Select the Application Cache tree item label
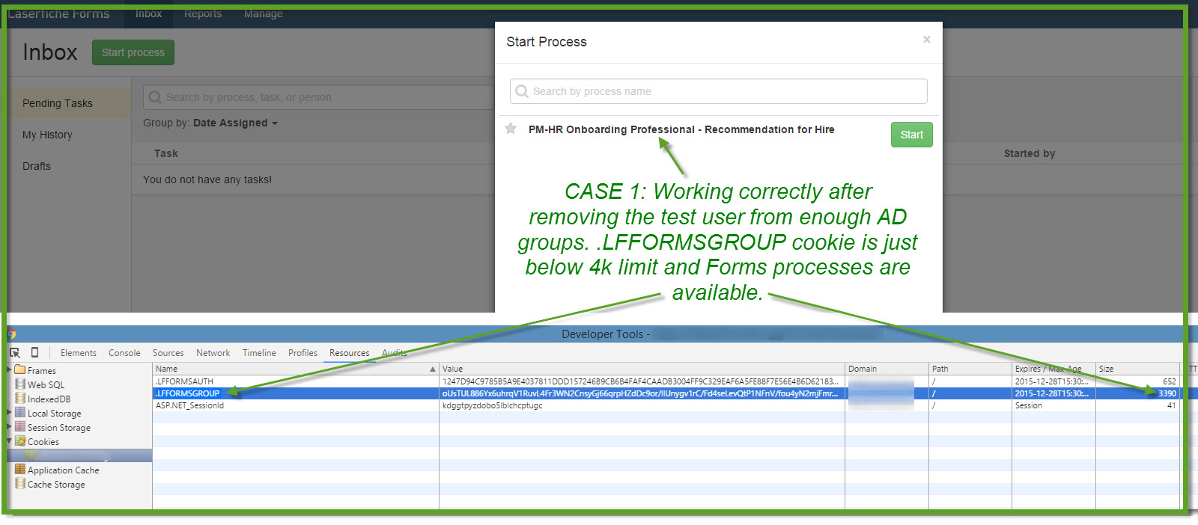 (63, 470)
